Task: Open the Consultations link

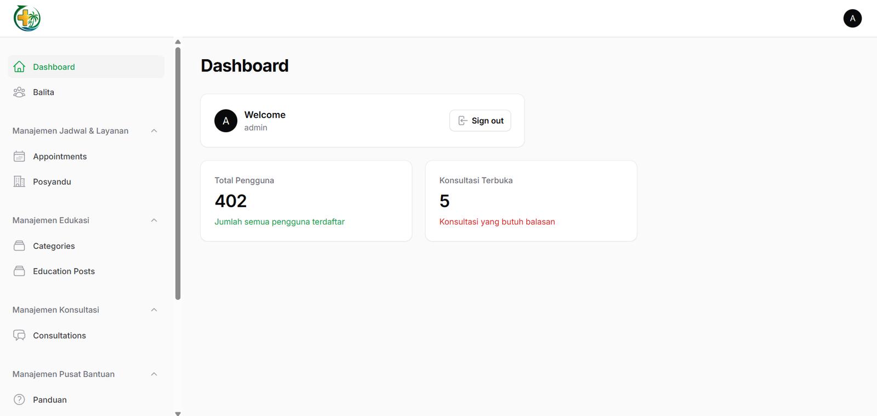Action: 59,335
